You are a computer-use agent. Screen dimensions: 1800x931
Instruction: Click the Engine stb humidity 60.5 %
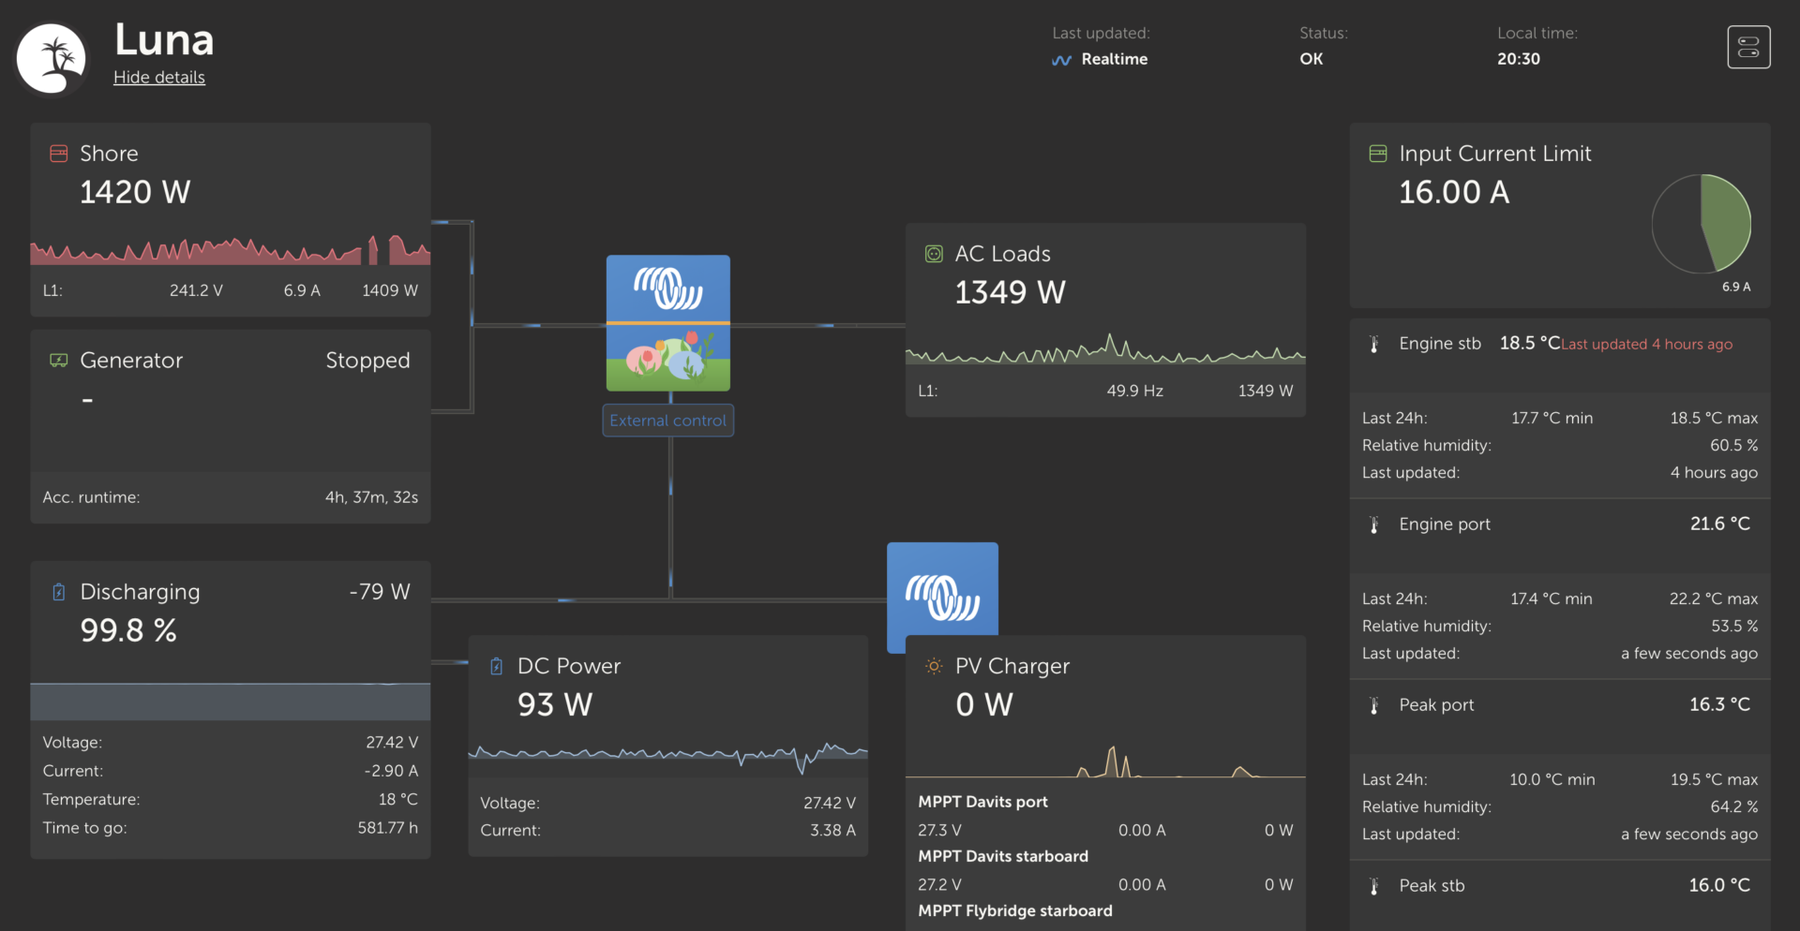pyautogui.click(x=1734, y=446)
